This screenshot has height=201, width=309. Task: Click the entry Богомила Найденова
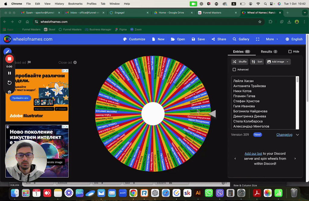(250, 111)
